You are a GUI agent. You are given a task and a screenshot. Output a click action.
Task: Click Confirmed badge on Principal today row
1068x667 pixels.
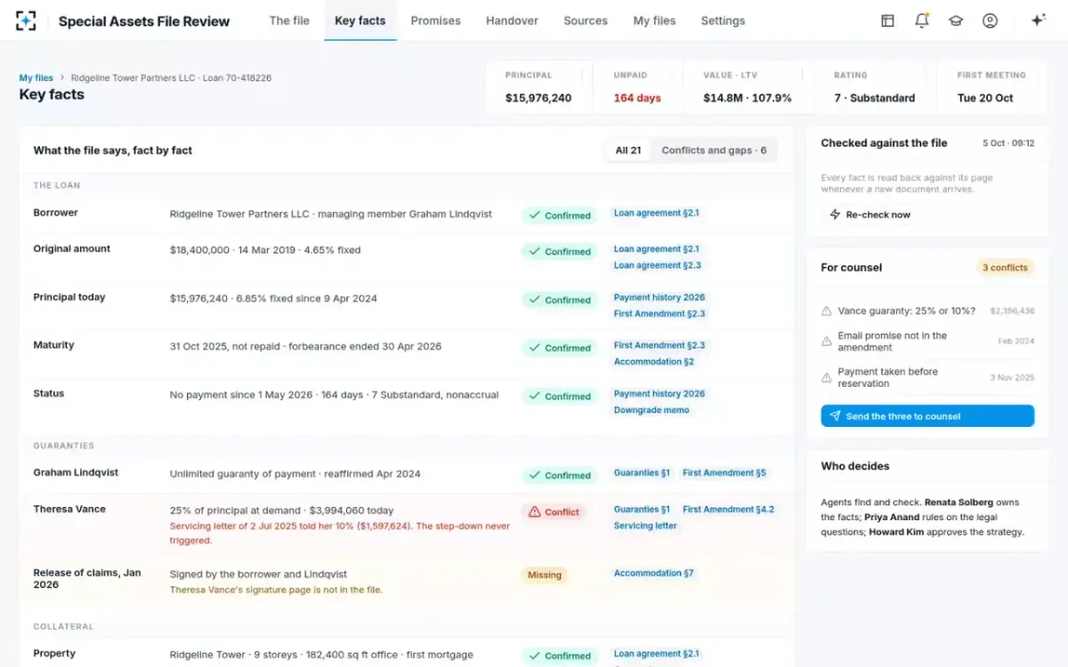click(559, 300)
